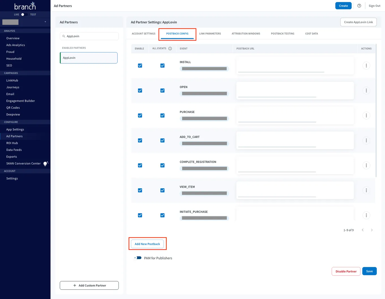The height and width of the screenshot is (299, 385).
Task: Click the Branch logo in the sidebar
Action: tap(25, 6)
